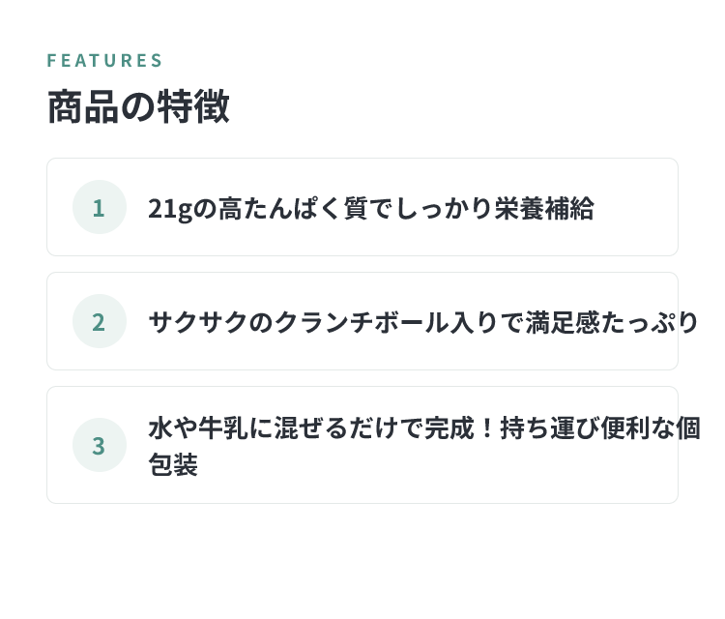The height and width of the screenshot is (619, 725).
Task: Click the 21g text in feature one
Action: point(170,209)
